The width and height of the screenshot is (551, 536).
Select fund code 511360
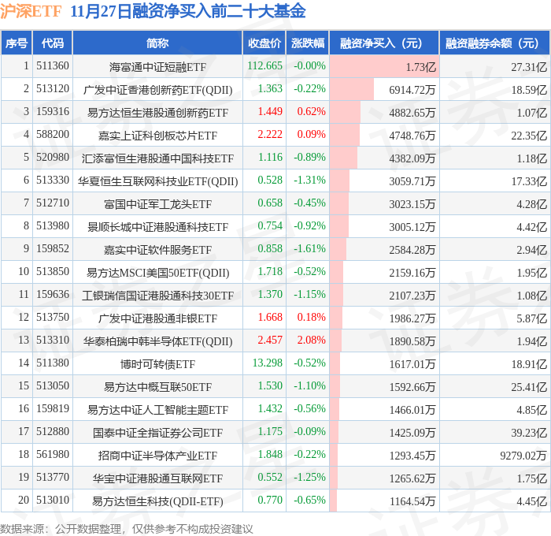[53, 65]
